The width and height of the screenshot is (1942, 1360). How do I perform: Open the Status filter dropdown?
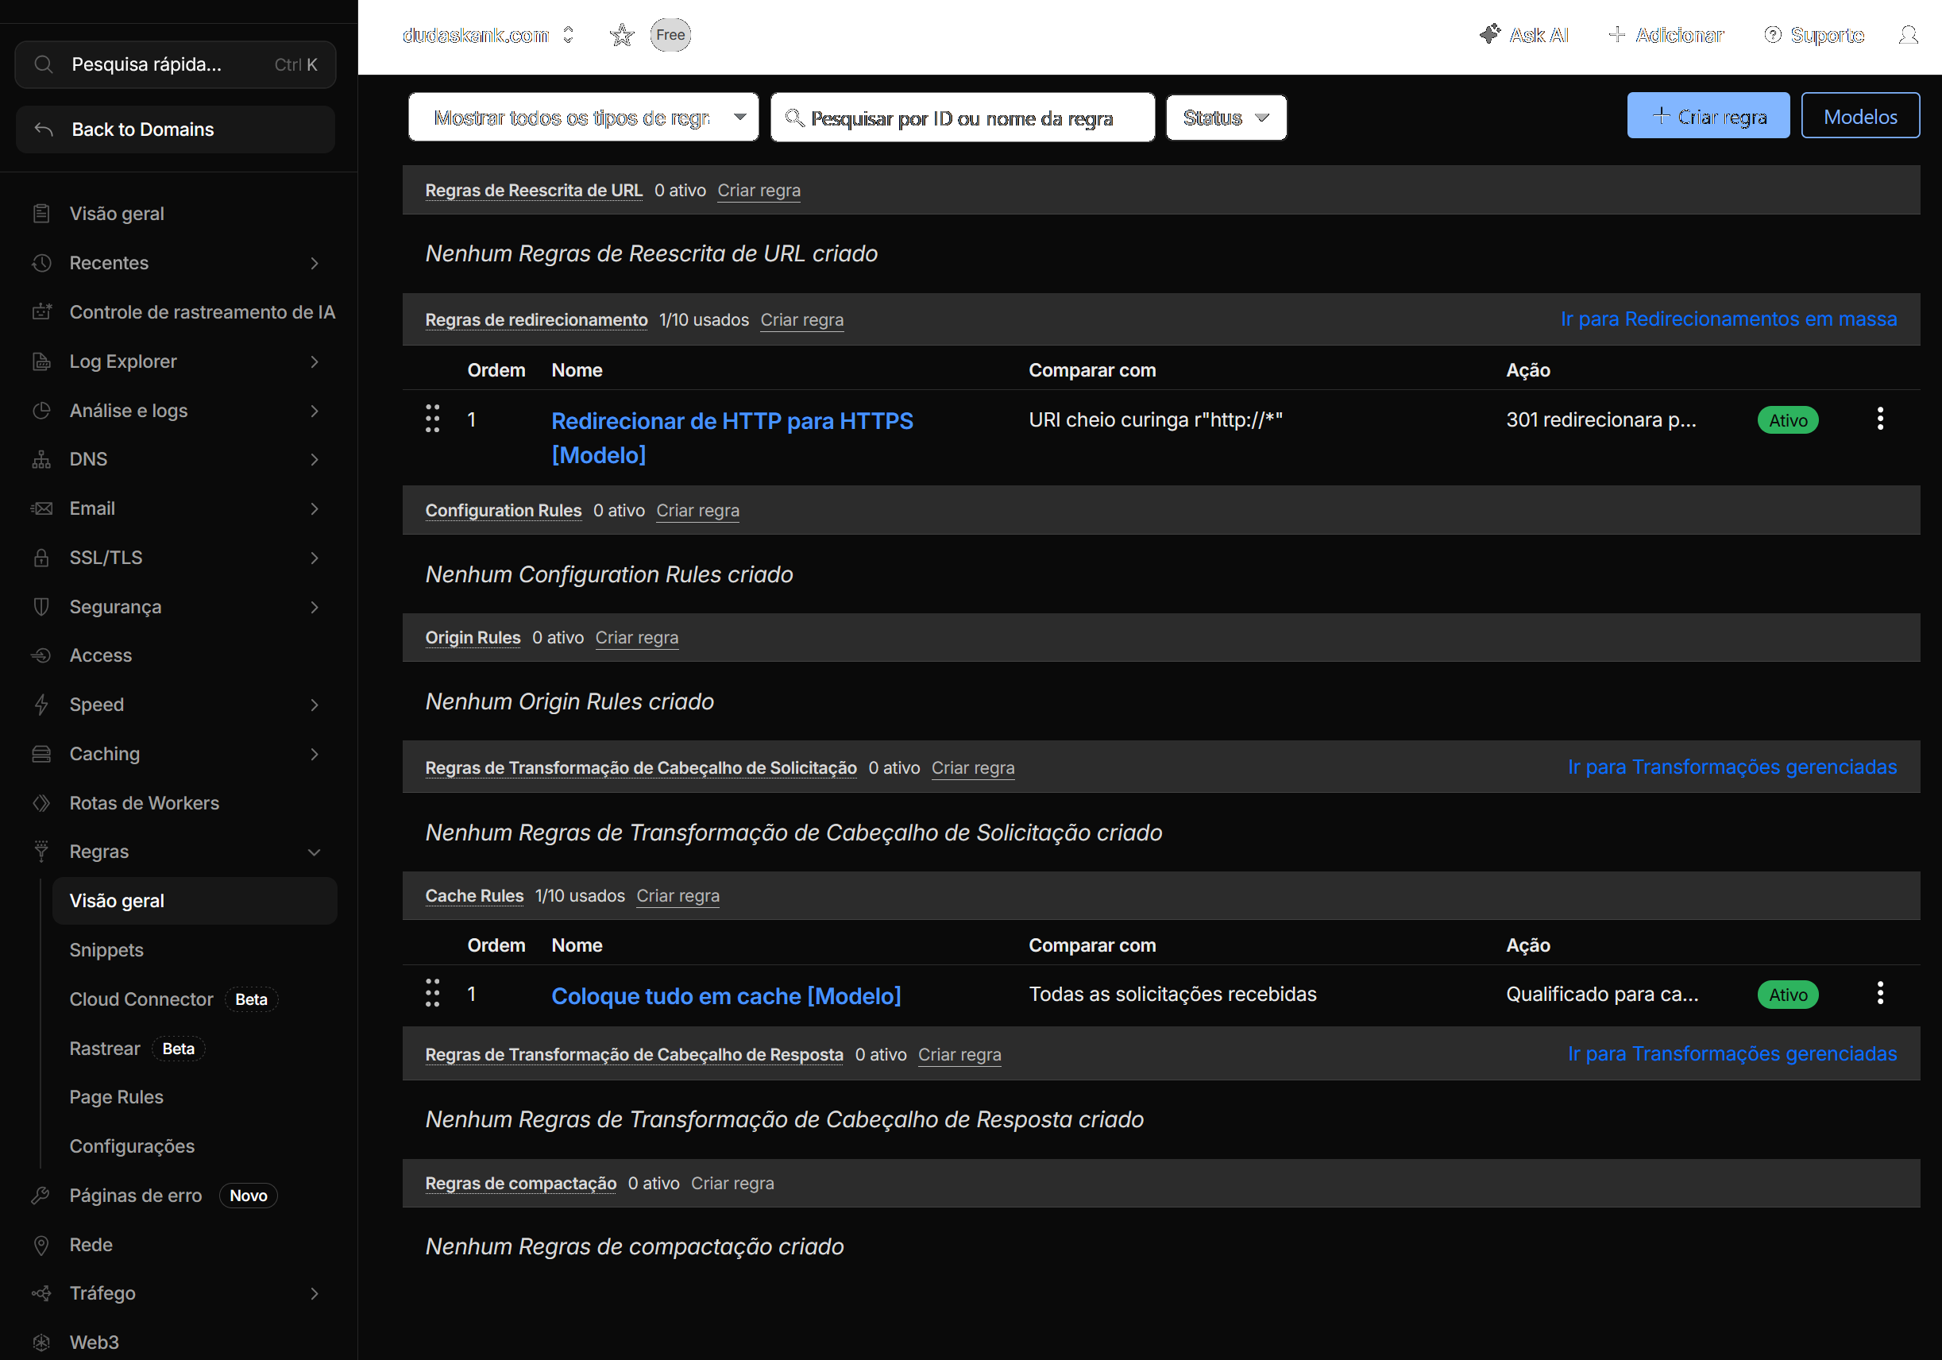pos(1226,118)
